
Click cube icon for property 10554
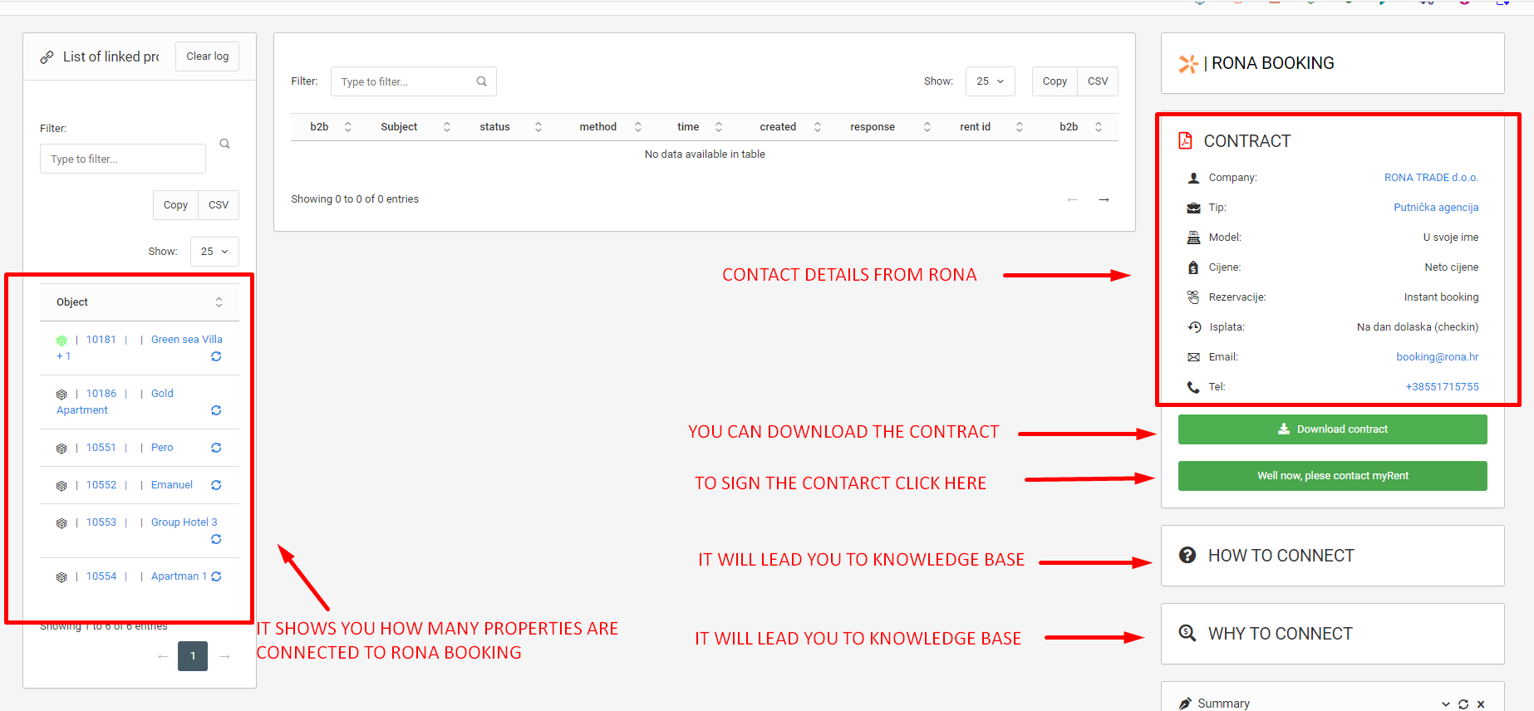[x=61, y=577]
